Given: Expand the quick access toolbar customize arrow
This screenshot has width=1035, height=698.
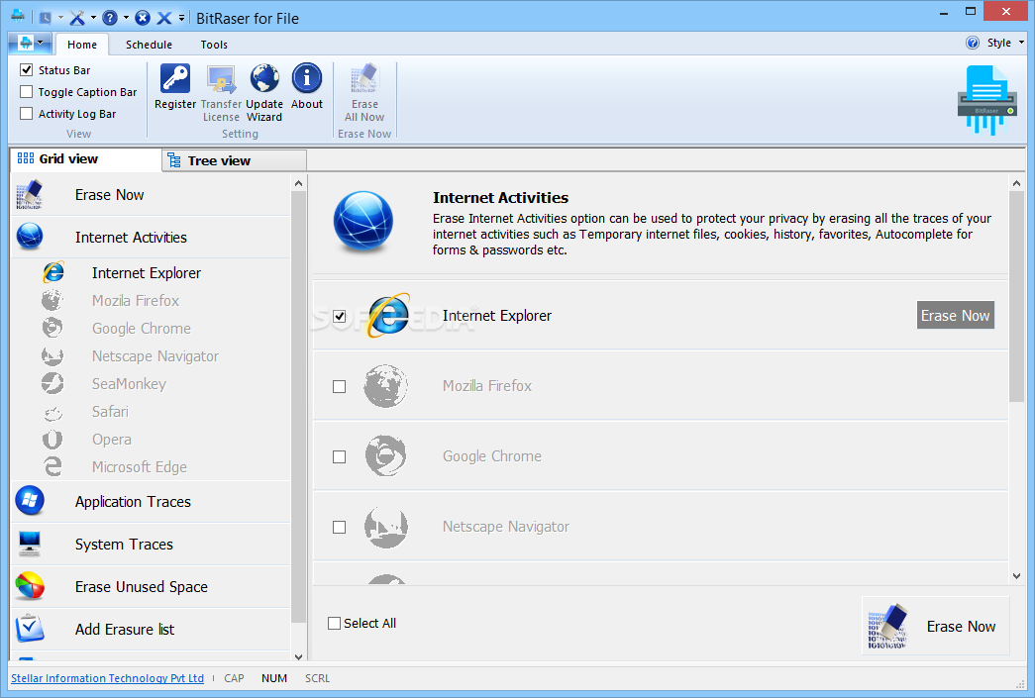Looking at the screenshot, I should 181,19.
